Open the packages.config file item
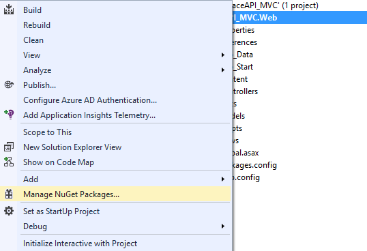Screen dimensions: 367x251 click(254, 165)
